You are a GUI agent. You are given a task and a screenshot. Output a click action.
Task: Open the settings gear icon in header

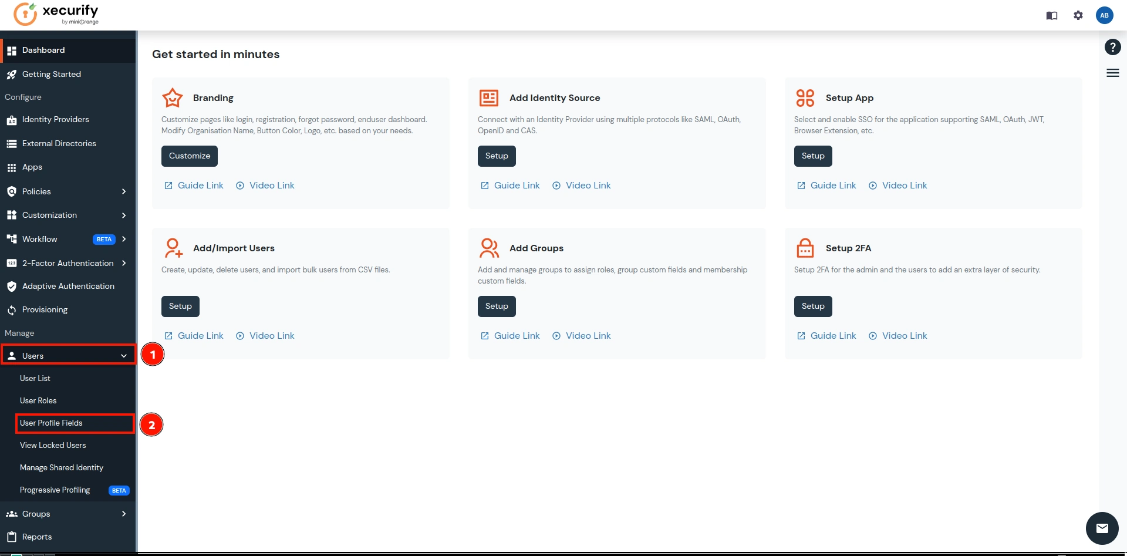click(x=1078, y=15)
